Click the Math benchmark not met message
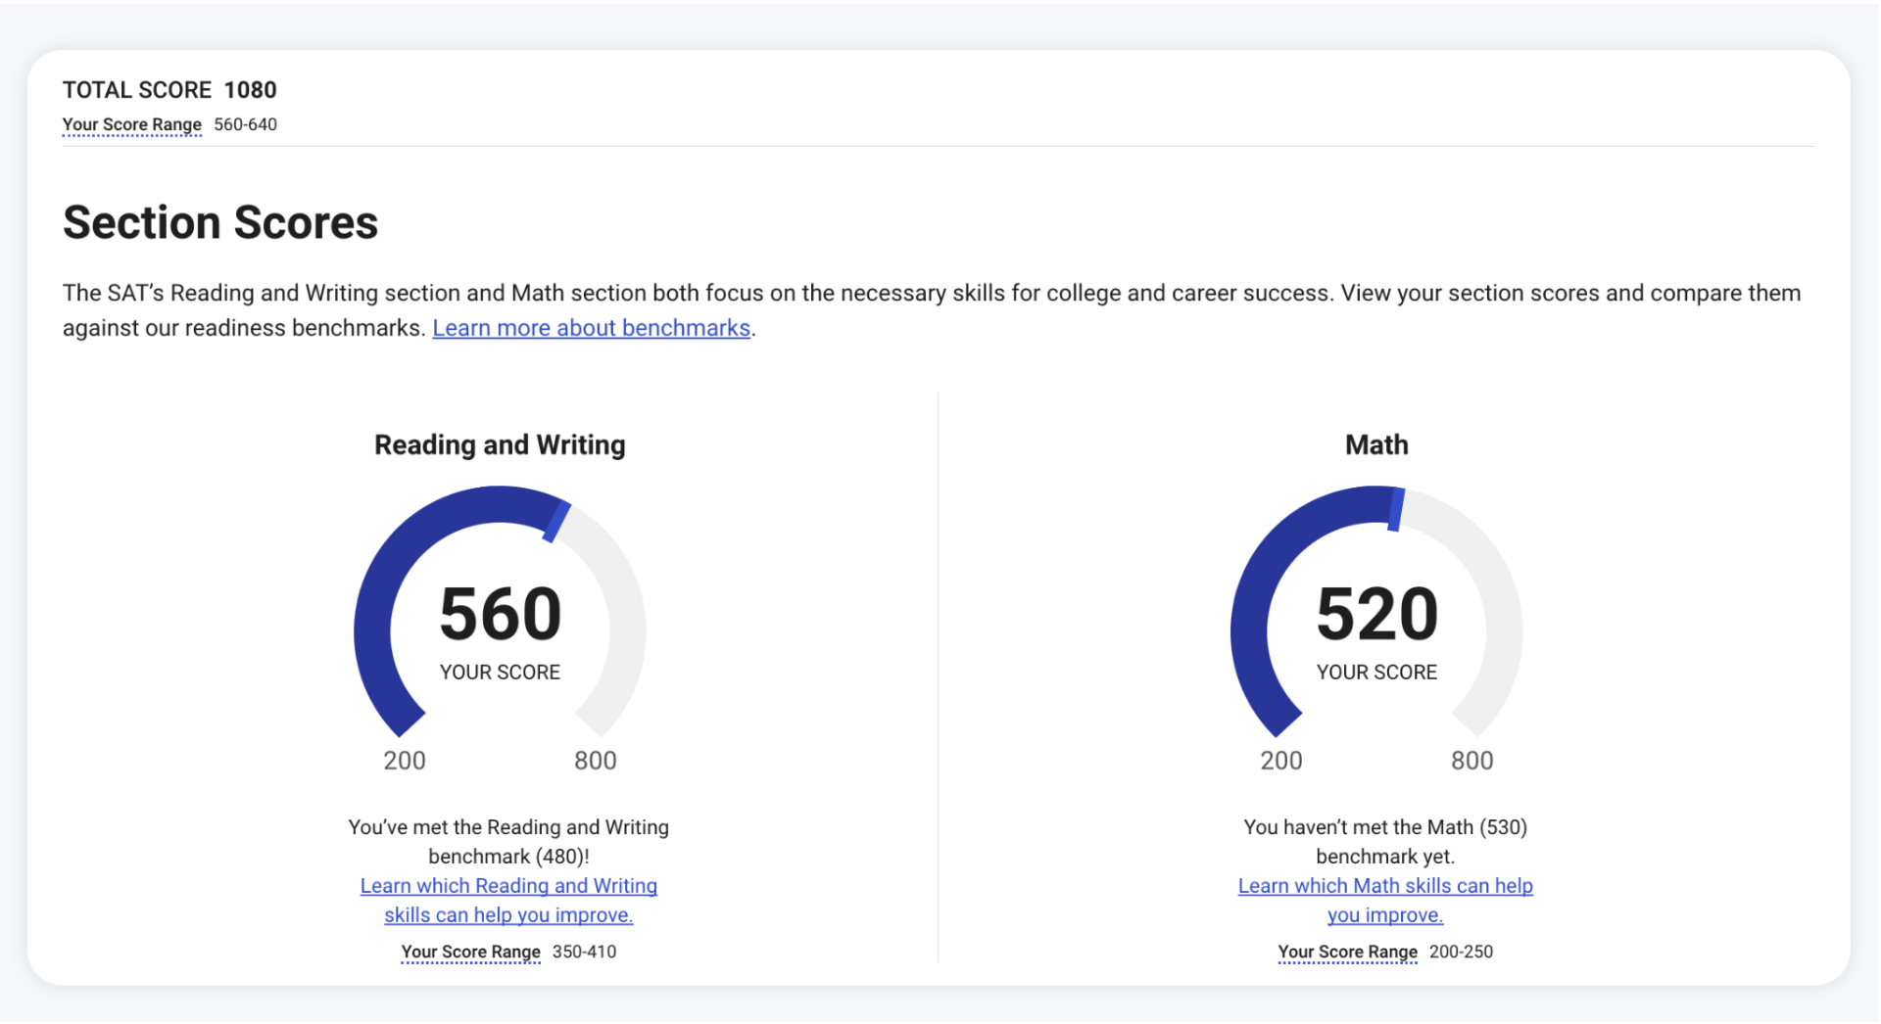This screenshot has width=1881, height=1024. point(1384,841)
